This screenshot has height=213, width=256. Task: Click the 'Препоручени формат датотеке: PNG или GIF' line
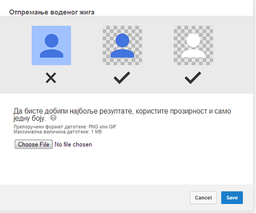pos(65,127)
